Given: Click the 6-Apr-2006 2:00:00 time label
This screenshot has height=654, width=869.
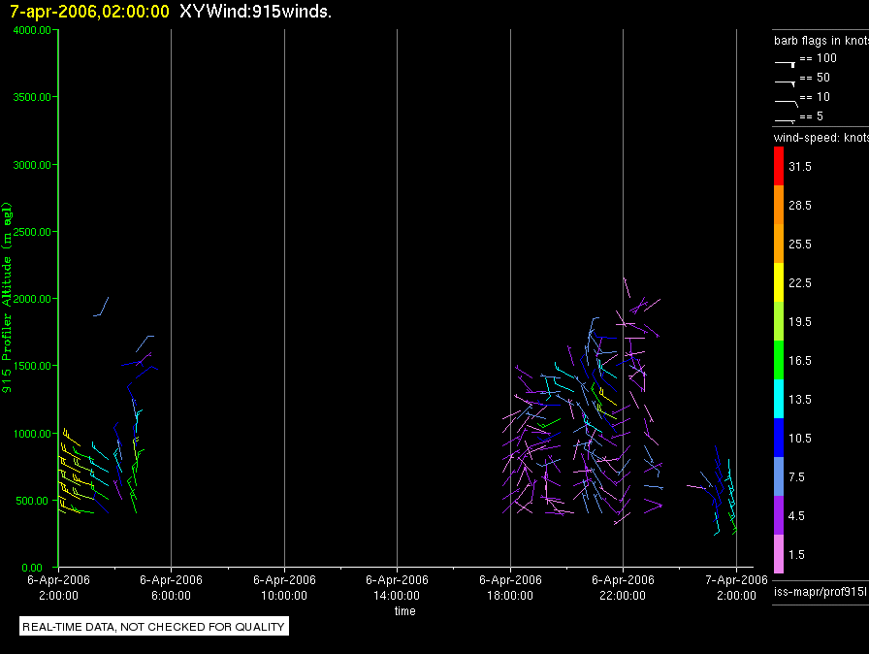Looking at the screenshot, I should [58, 587].
